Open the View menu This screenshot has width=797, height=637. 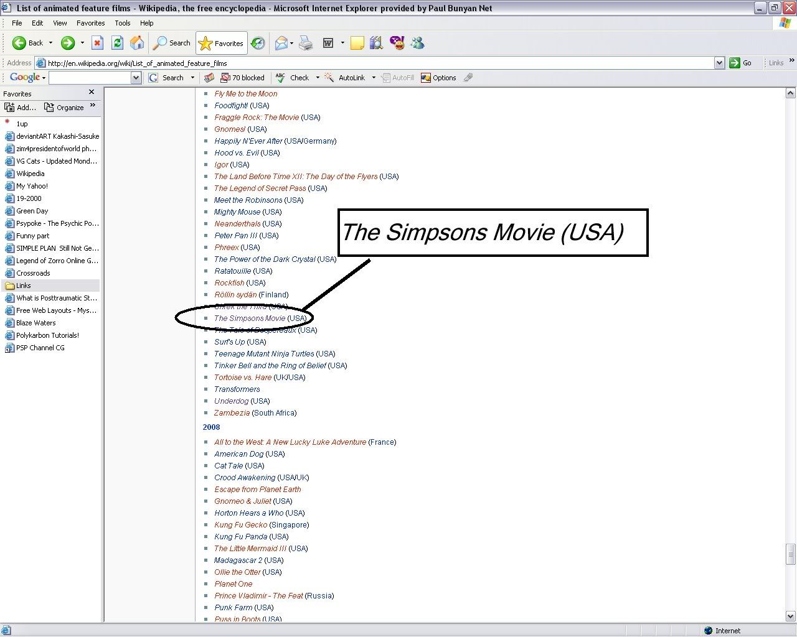tap(60, 23)
